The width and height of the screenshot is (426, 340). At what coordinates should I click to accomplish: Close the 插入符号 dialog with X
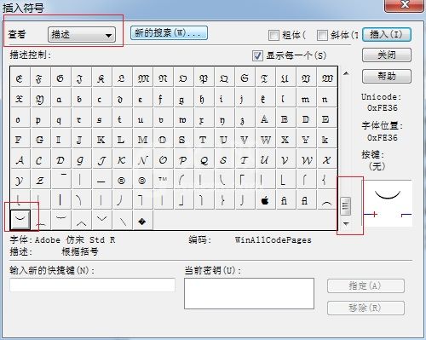click(x=404, y=4)
